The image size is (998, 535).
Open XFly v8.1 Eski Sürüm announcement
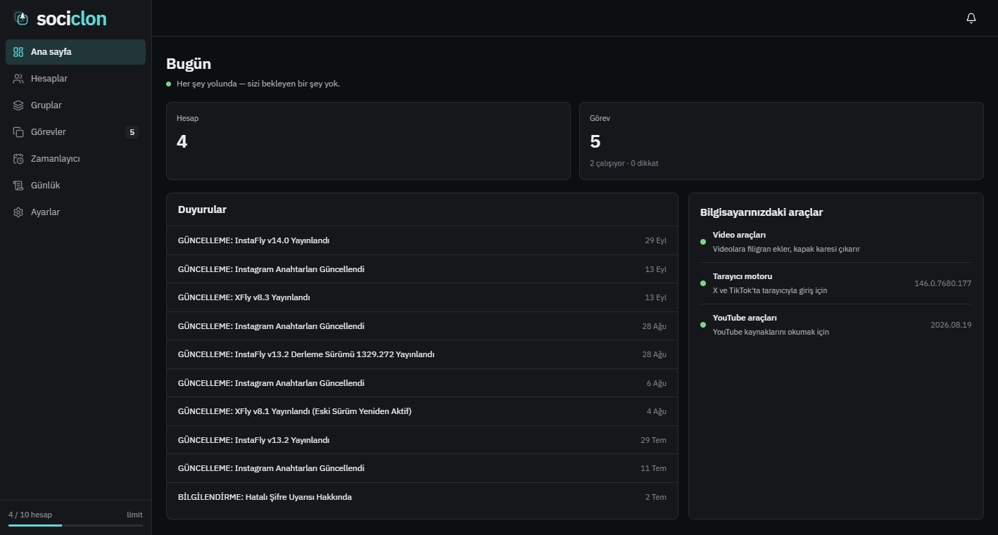[422, 411]
